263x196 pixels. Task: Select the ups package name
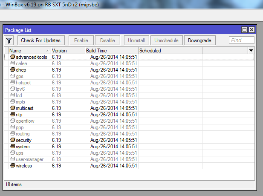(x=20, y=153)
